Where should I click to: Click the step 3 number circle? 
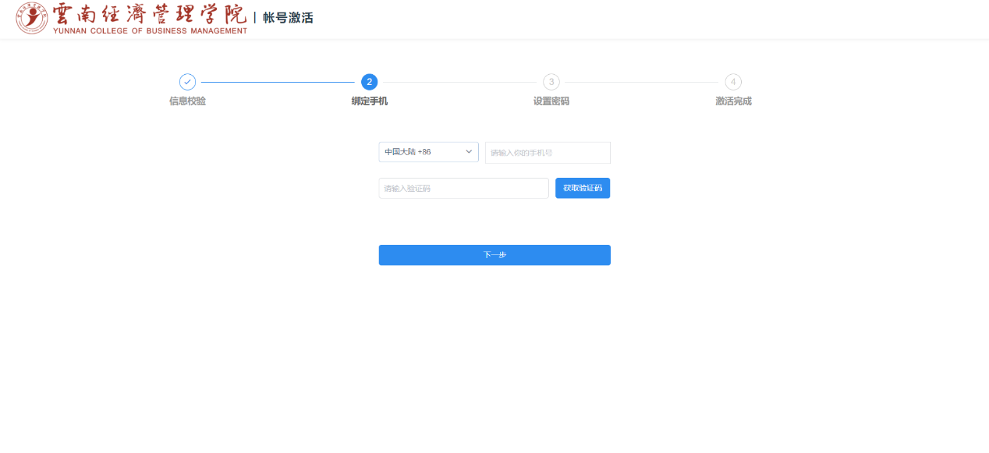(x=551, y=82)
